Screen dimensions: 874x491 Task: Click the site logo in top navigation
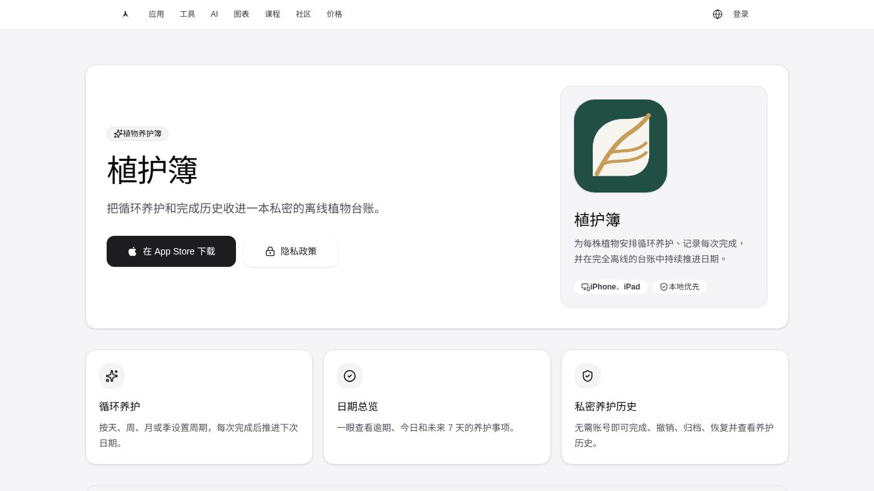coord(125,14)
